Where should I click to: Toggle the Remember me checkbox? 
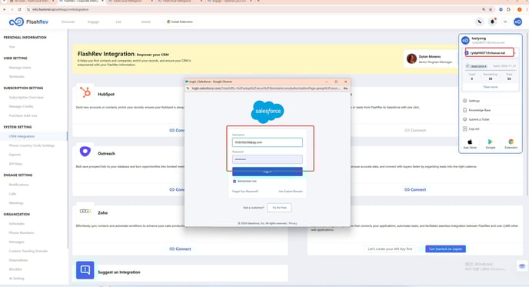tap(235, 182)
